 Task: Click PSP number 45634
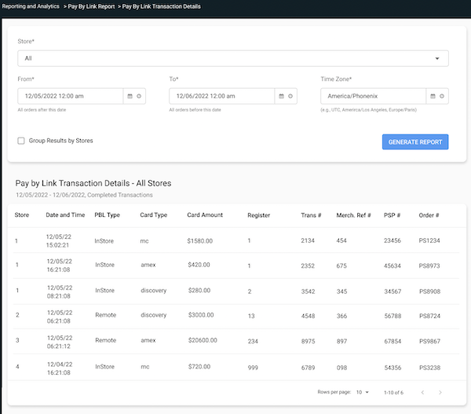pyautogui.click(x=392, y=266)
